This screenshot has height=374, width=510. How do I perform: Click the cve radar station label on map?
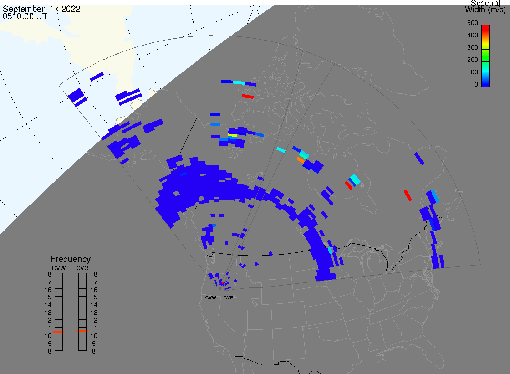pos(228,297)
